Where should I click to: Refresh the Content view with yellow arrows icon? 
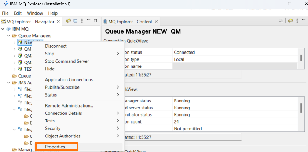point(290,21)
